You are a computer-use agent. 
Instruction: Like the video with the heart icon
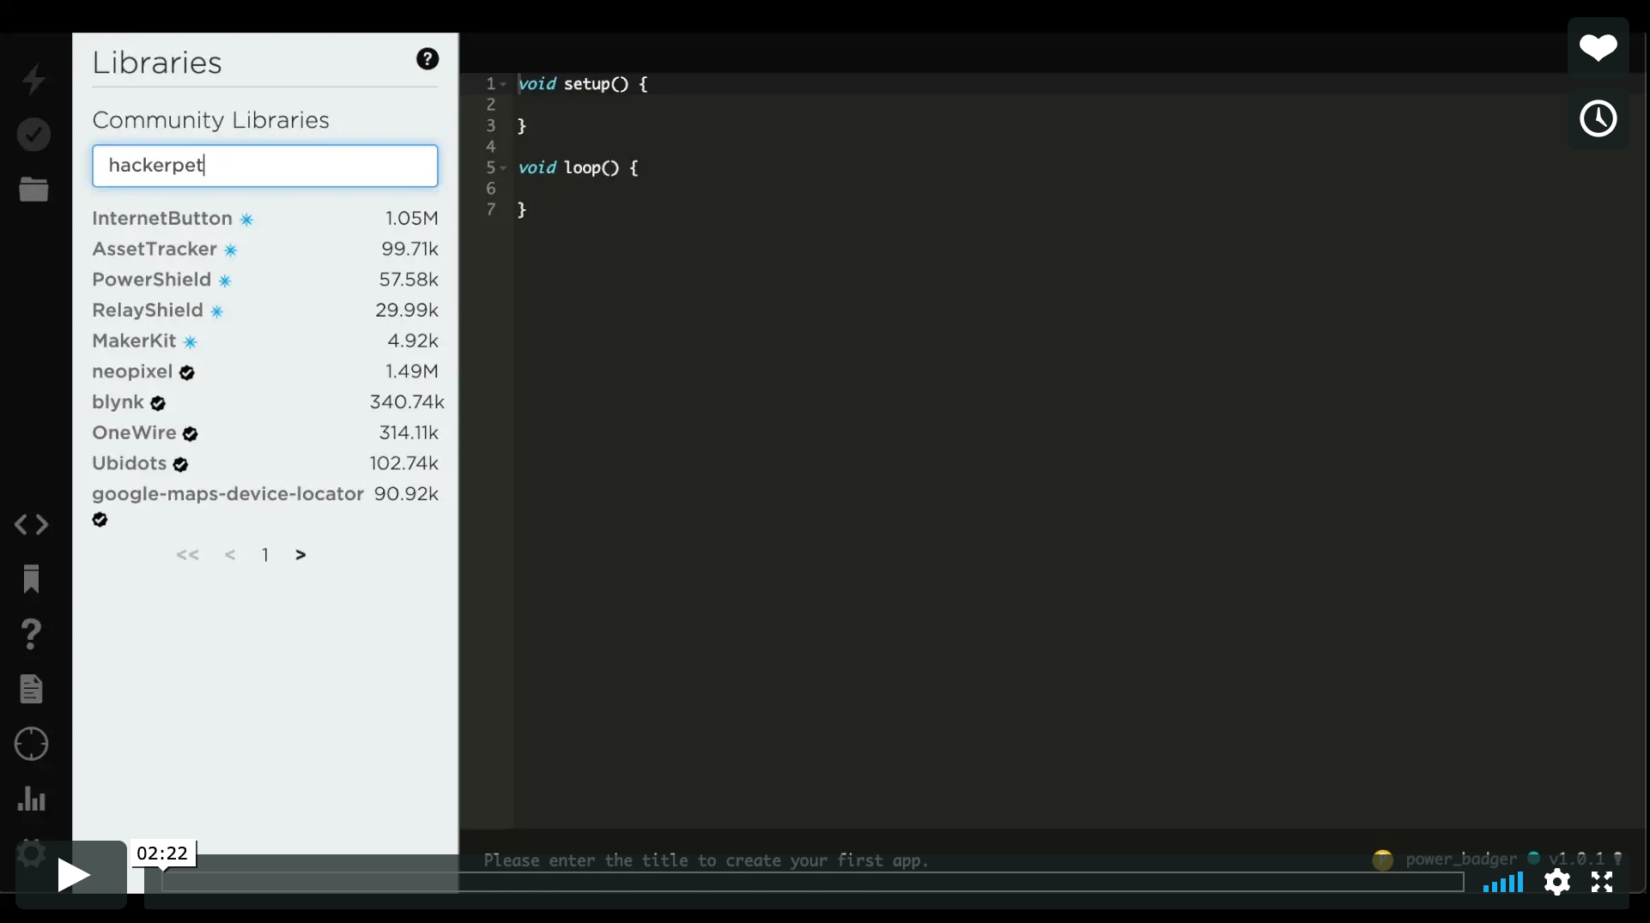(x=1598, y=48)
